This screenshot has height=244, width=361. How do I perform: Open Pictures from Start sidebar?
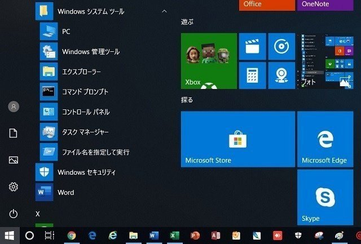point(14,160)
